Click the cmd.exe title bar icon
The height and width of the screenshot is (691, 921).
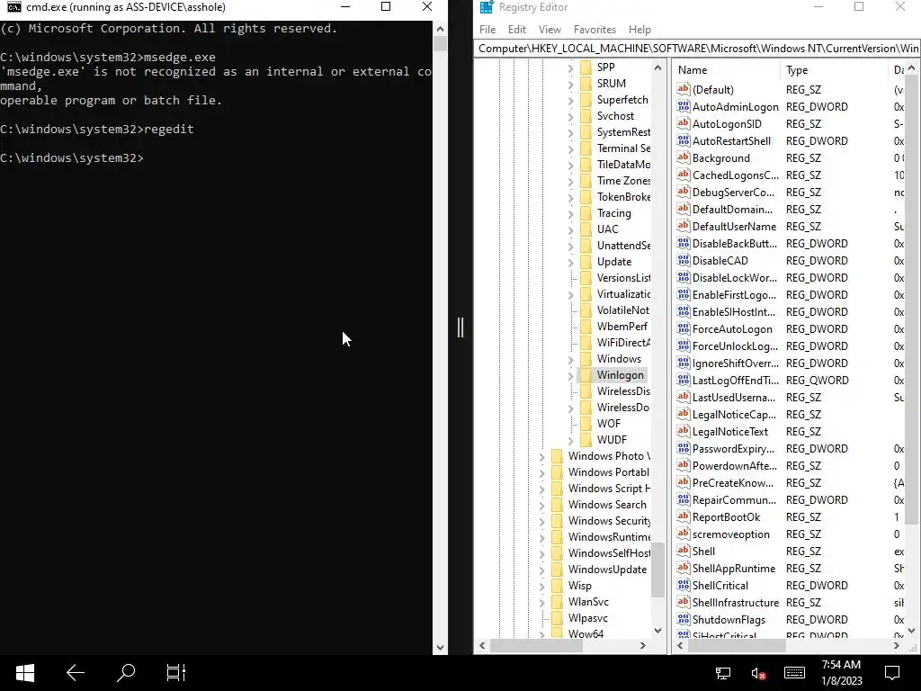tap(14, 7)
